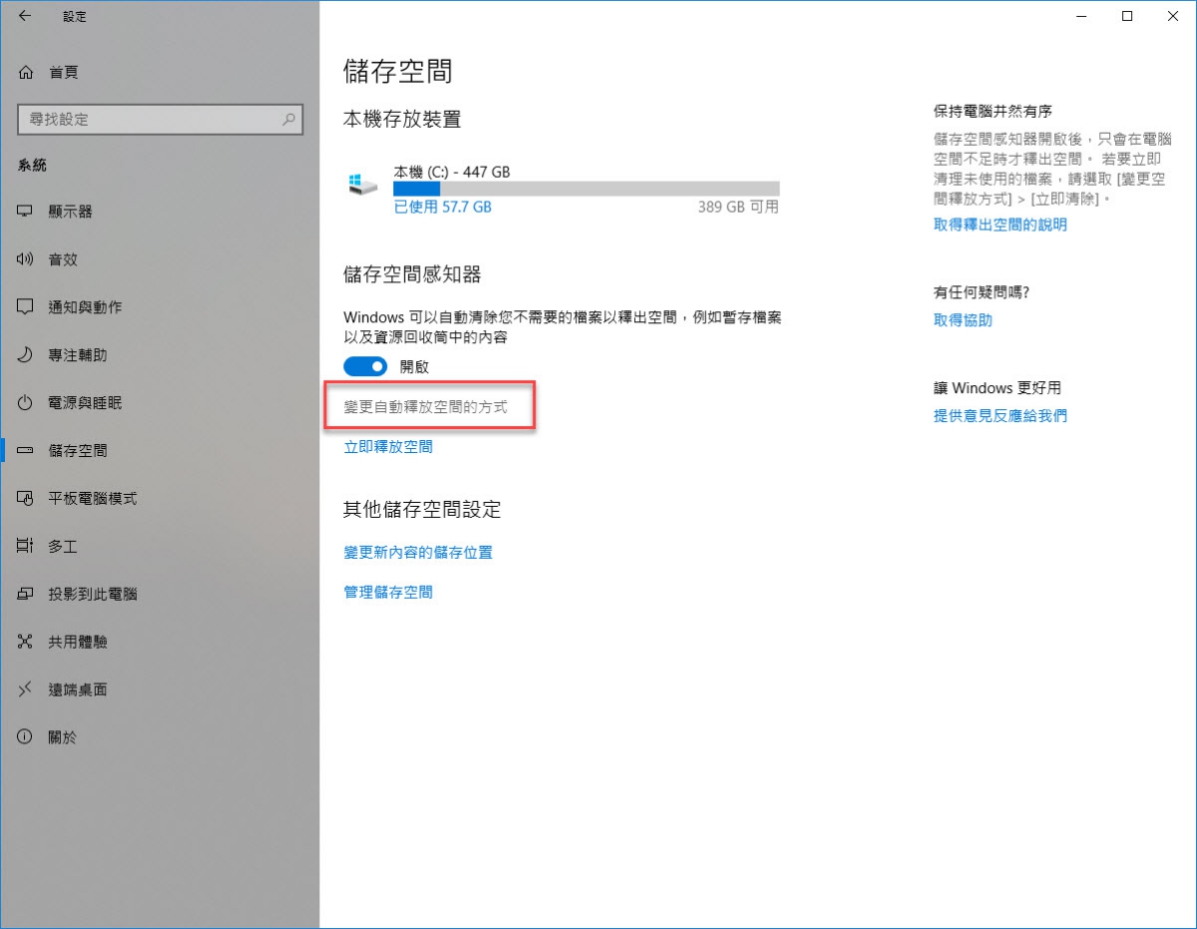The image size is (1197, 929).
Task: Click the Storage drive sidebar icon
Action: 26,451
